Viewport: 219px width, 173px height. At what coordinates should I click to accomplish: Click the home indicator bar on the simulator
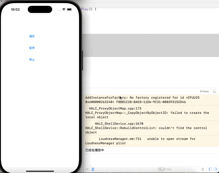pyautogui.click(x=40, y=171)
